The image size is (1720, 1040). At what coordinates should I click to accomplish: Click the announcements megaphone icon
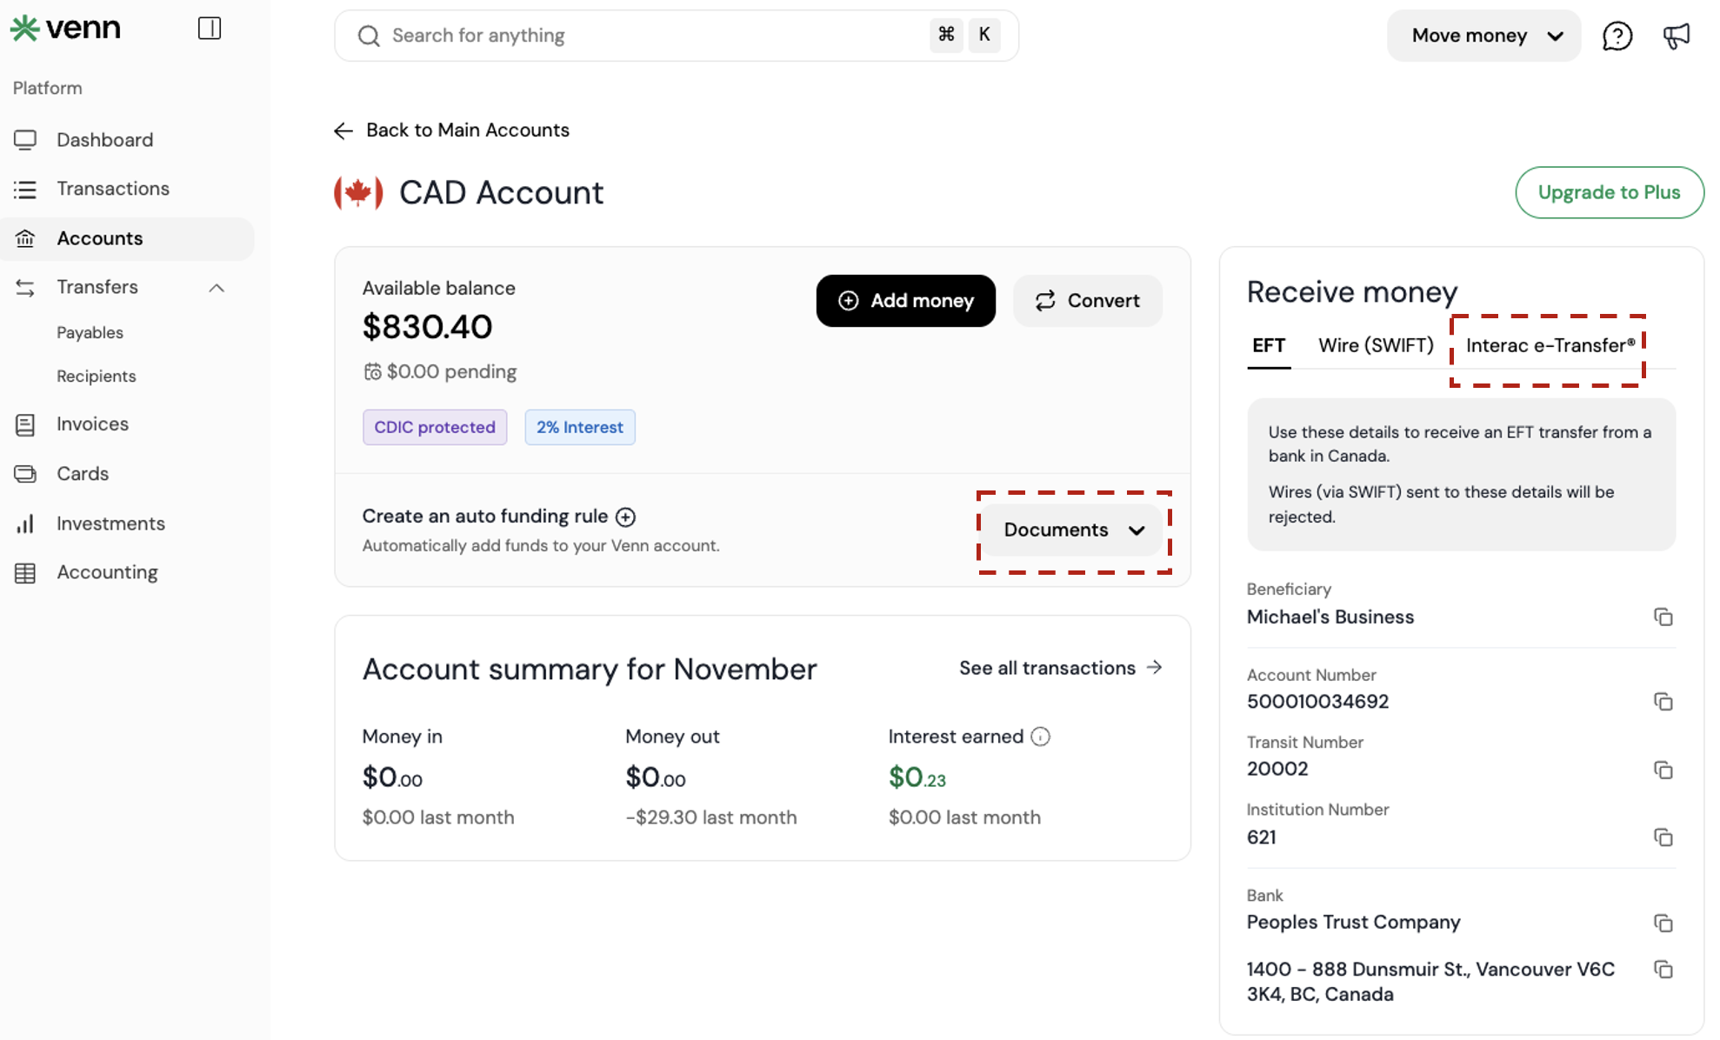(x=1676, y=36)
